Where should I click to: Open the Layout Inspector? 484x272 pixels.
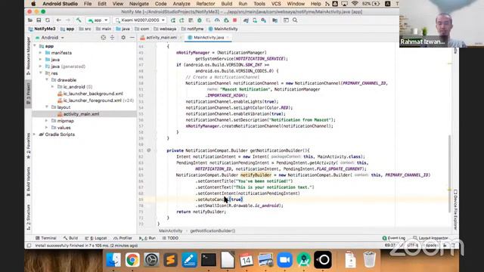[x=430, y=238]
